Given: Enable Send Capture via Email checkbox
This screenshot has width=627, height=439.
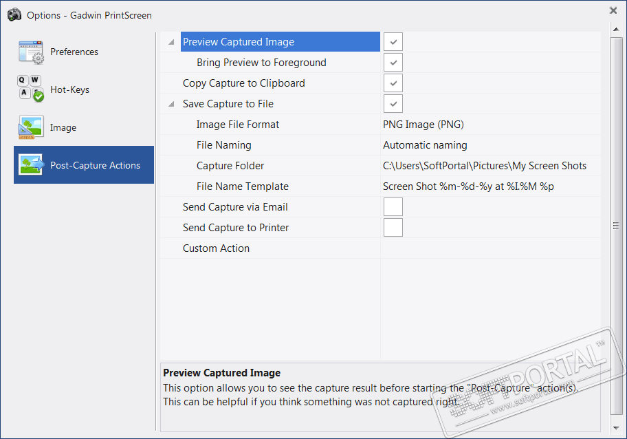Looking at the screenshot, I should [x=393, y=207].
